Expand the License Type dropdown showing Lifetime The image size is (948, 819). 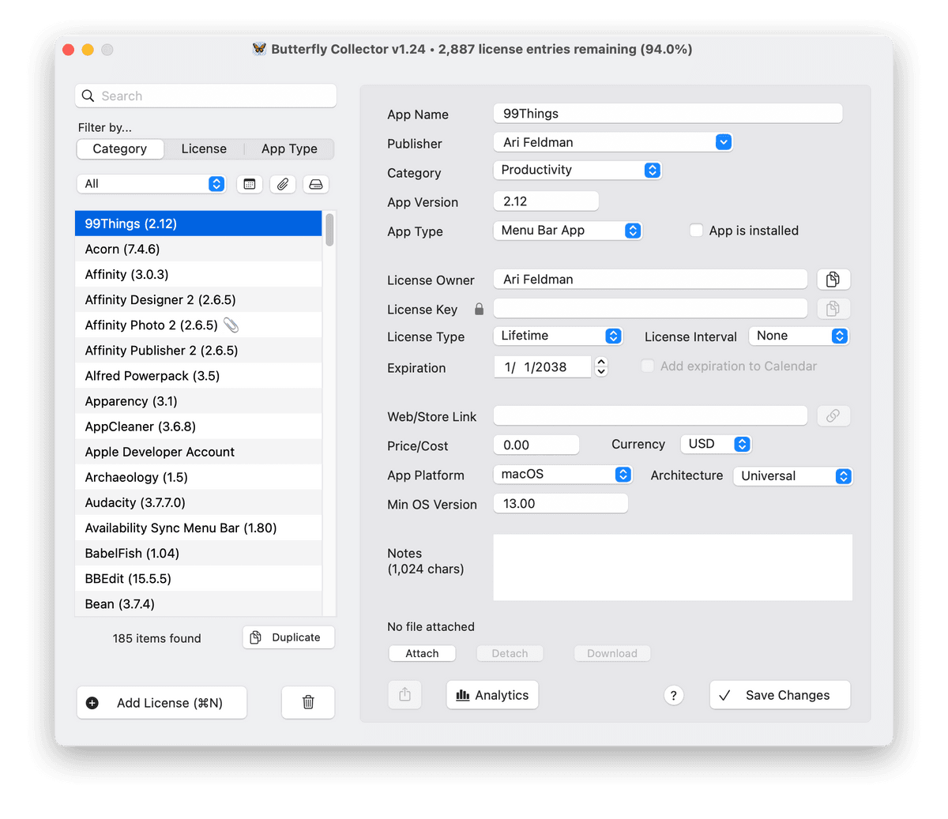557,336
